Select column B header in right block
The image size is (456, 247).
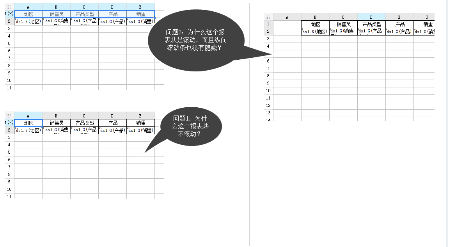point(315,17)
